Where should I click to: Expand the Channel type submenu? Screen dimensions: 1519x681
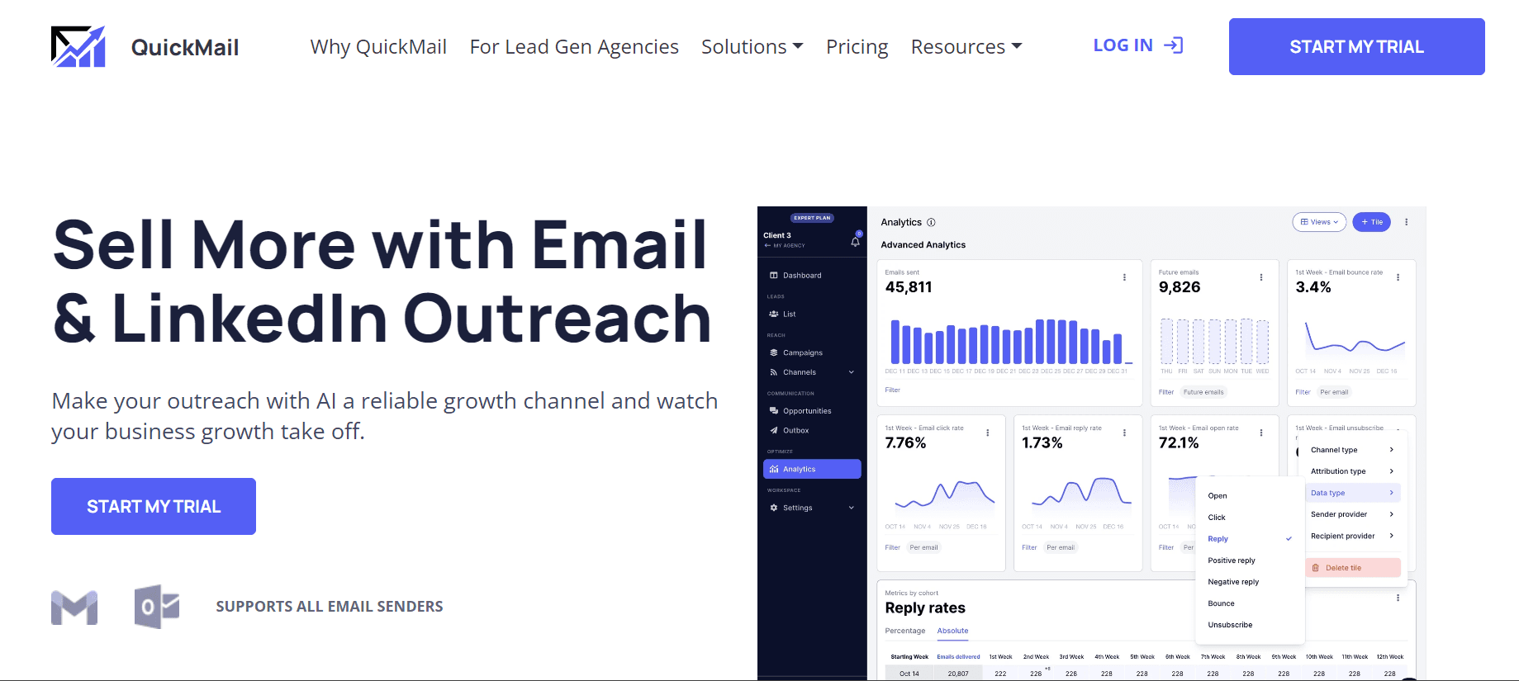tap(1352, 450)
